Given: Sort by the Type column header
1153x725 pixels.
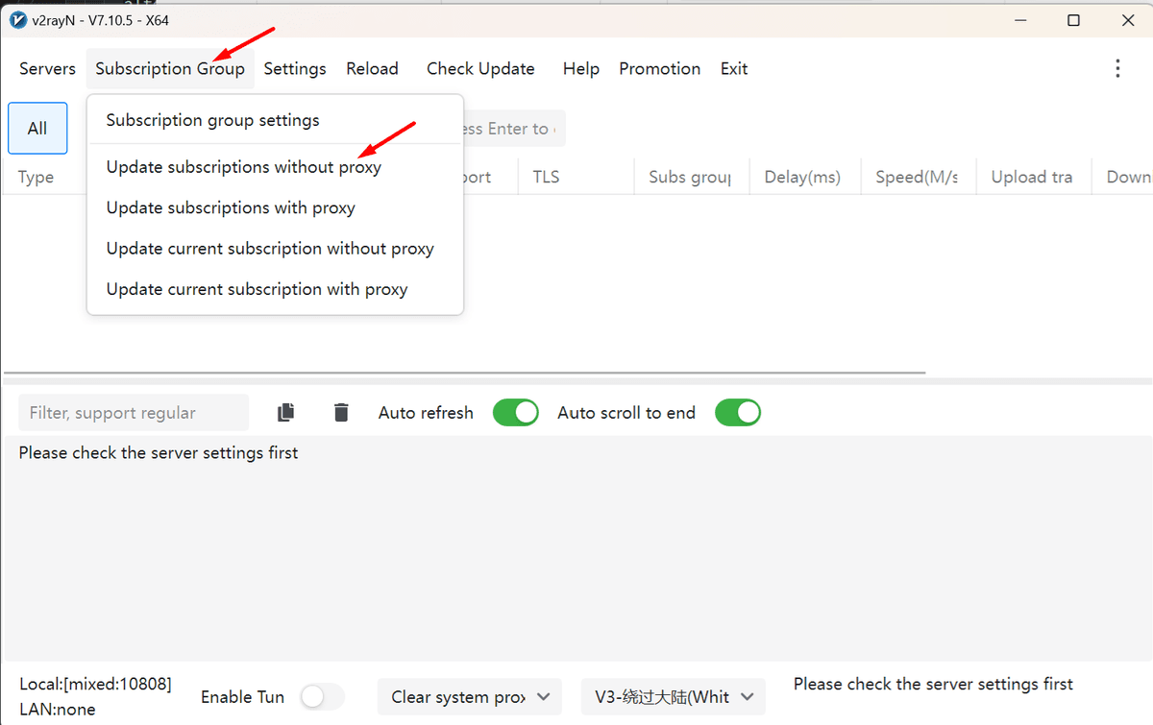Looking at the screenshot, I should click(x=37, y=177).
